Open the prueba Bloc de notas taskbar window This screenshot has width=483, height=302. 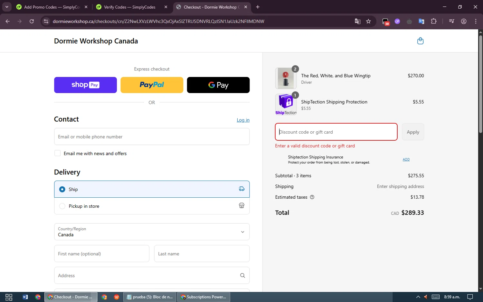coord(150,297)
